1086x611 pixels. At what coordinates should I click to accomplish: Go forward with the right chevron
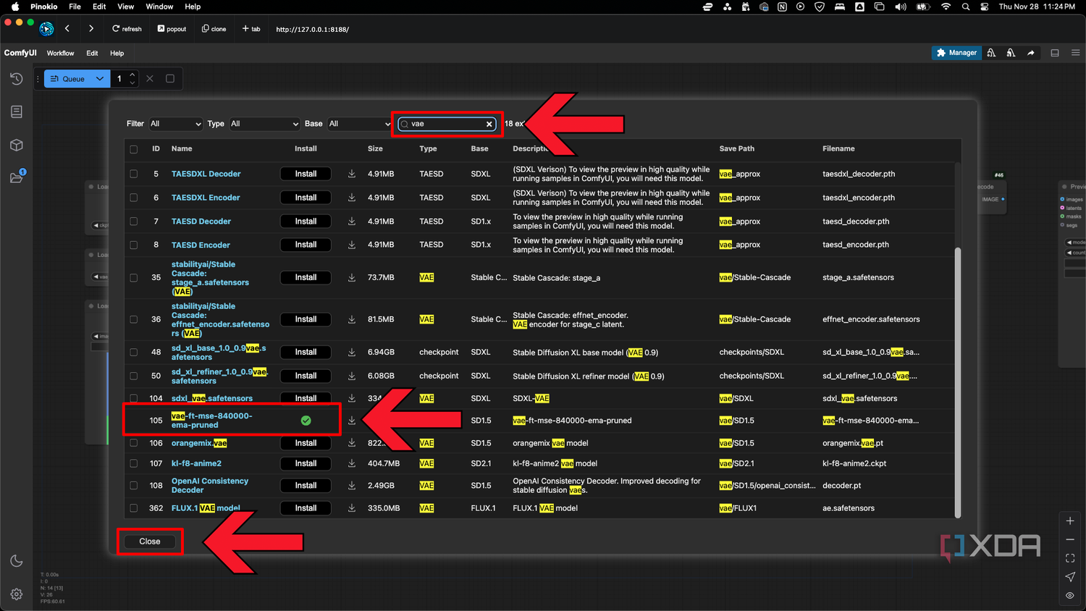click(91, 29)
